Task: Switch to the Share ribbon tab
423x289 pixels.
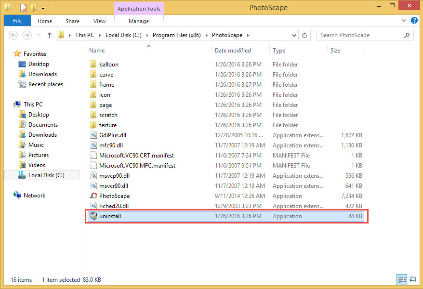Action: click(x=72, y=21)
